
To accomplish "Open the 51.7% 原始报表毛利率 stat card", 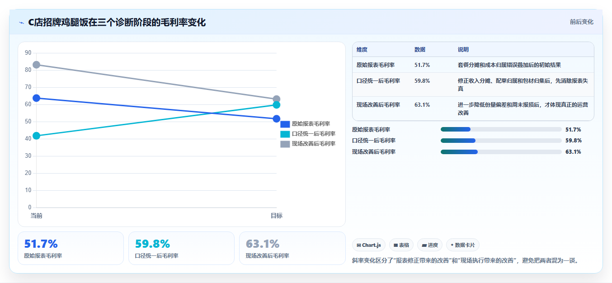I will (x=71, y=248).
